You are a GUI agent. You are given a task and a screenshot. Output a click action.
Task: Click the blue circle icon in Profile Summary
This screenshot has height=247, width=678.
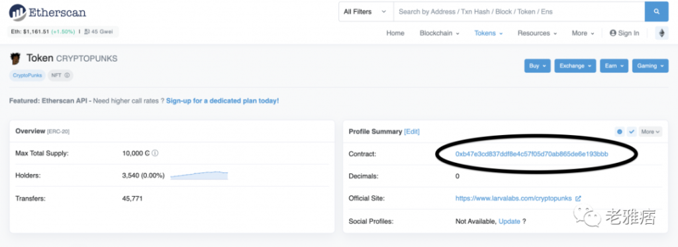620,132
